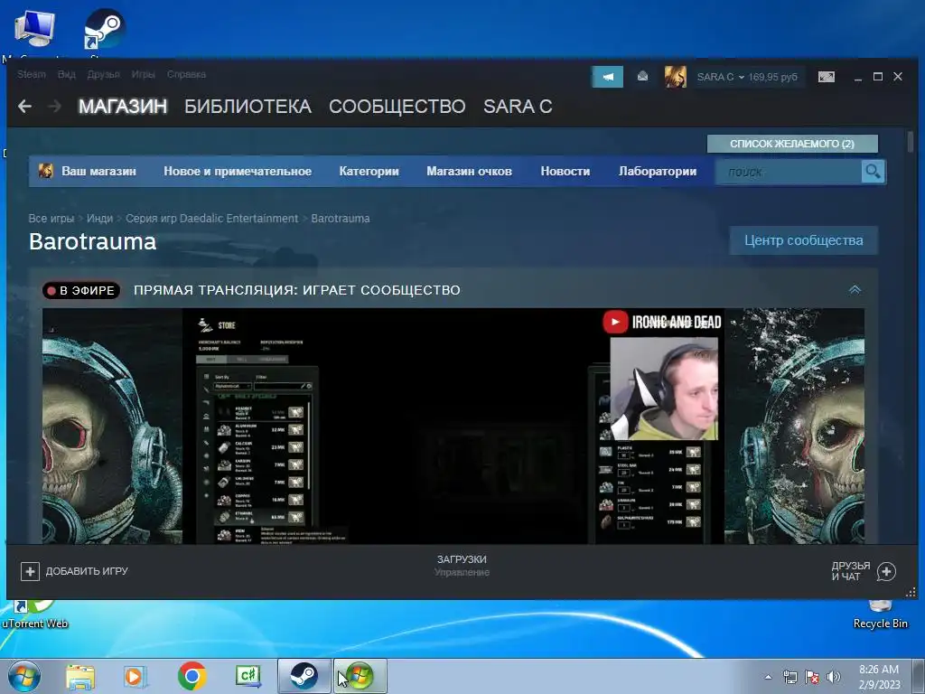Open the Вид menu
925x694 pixels.
click(x=67, y=74)
